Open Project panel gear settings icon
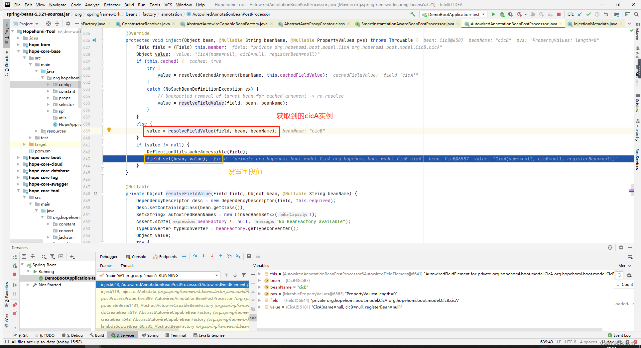 68,24
